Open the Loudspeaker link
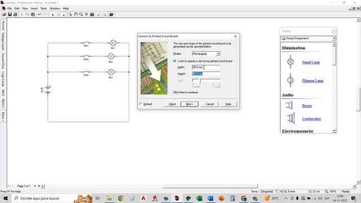This screenshot has width=361, height=203. (x=311, y=119)
